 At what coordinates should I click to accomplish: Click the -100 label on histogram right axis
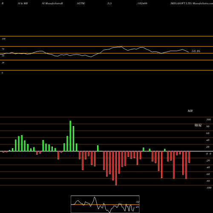tap(209, 188)
